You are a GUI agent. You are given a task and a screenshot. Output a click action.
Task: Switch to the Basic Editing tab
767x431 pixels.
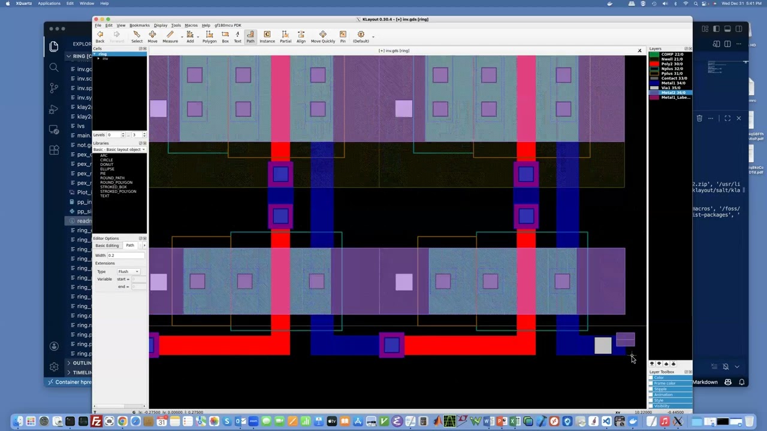tap(107, 245)
